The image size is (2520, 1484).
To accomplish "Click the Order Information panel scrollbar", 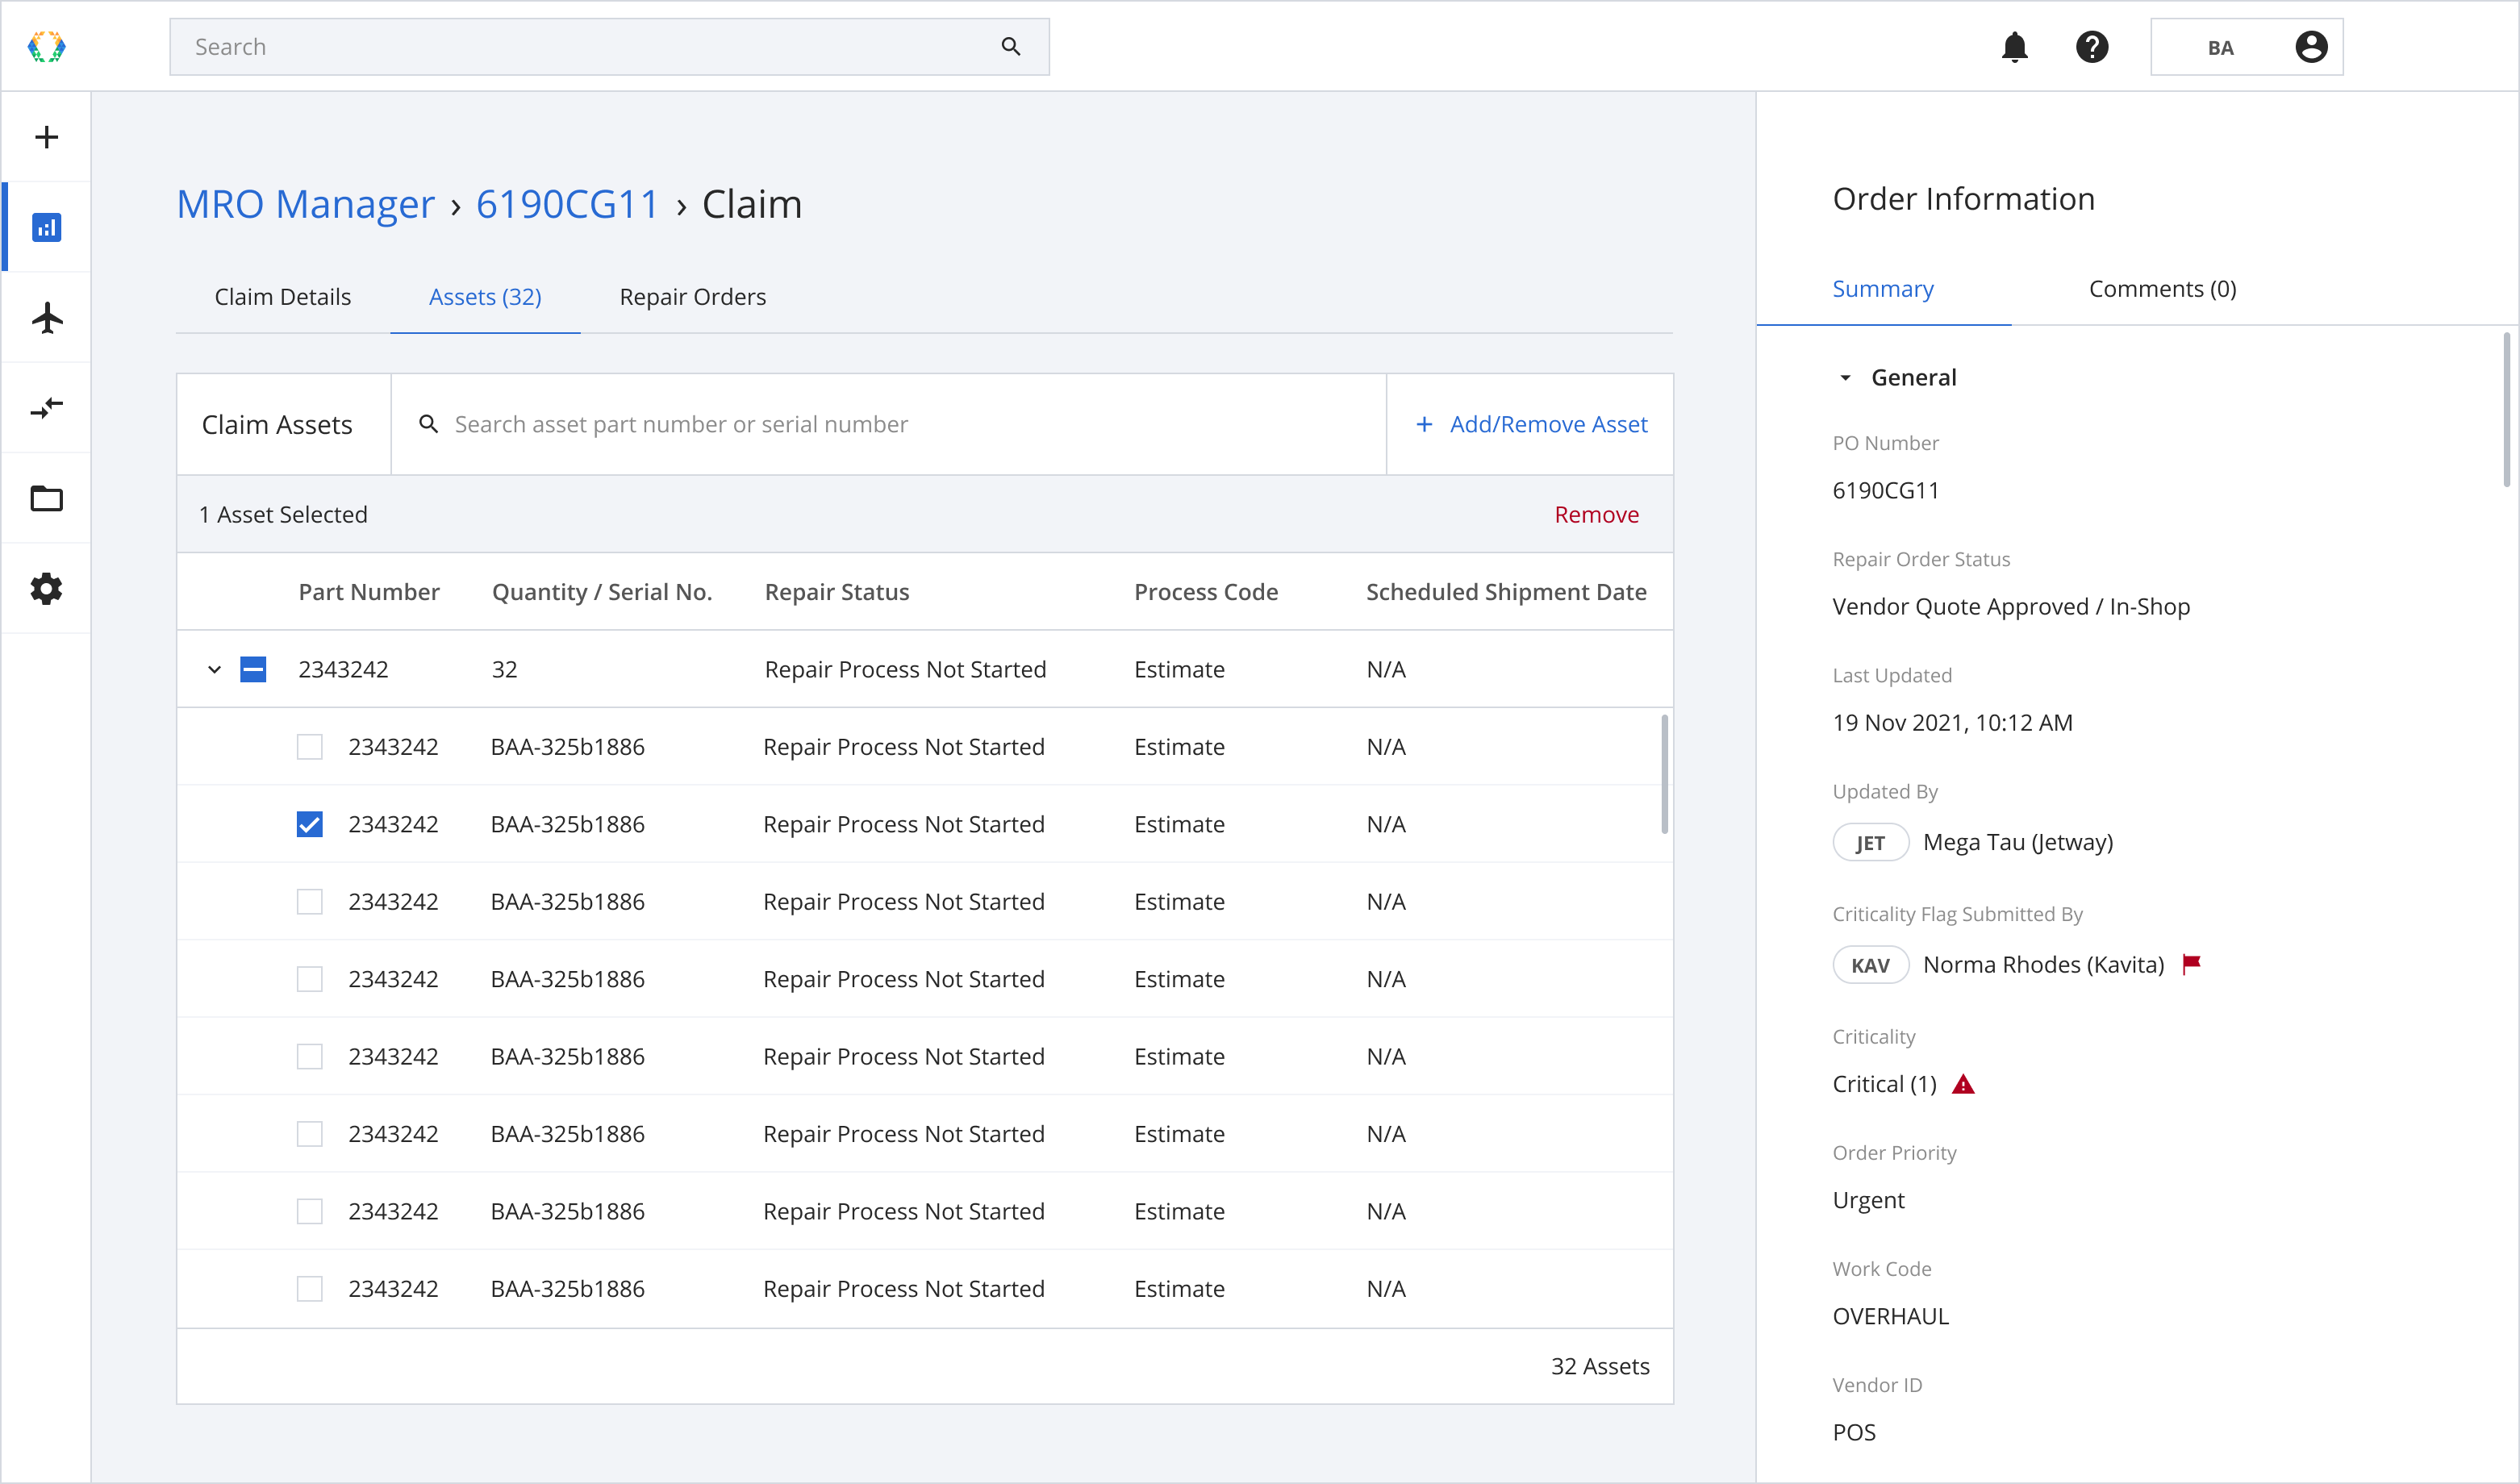I will (2507, 410).
